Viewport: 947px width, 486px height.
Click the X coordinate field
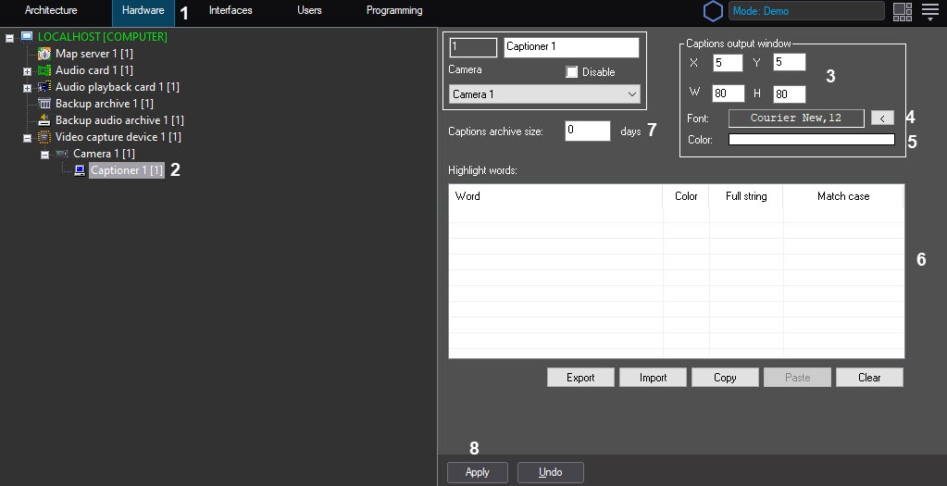pyautogui.click(x=728, y=62)
